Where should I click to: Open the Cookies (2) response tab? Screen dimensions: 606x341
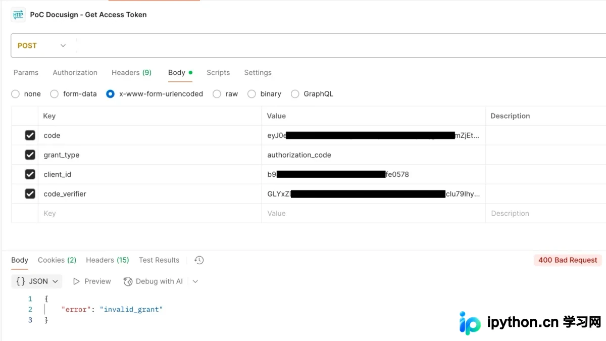pyautogui.click(x=57, y=260)
